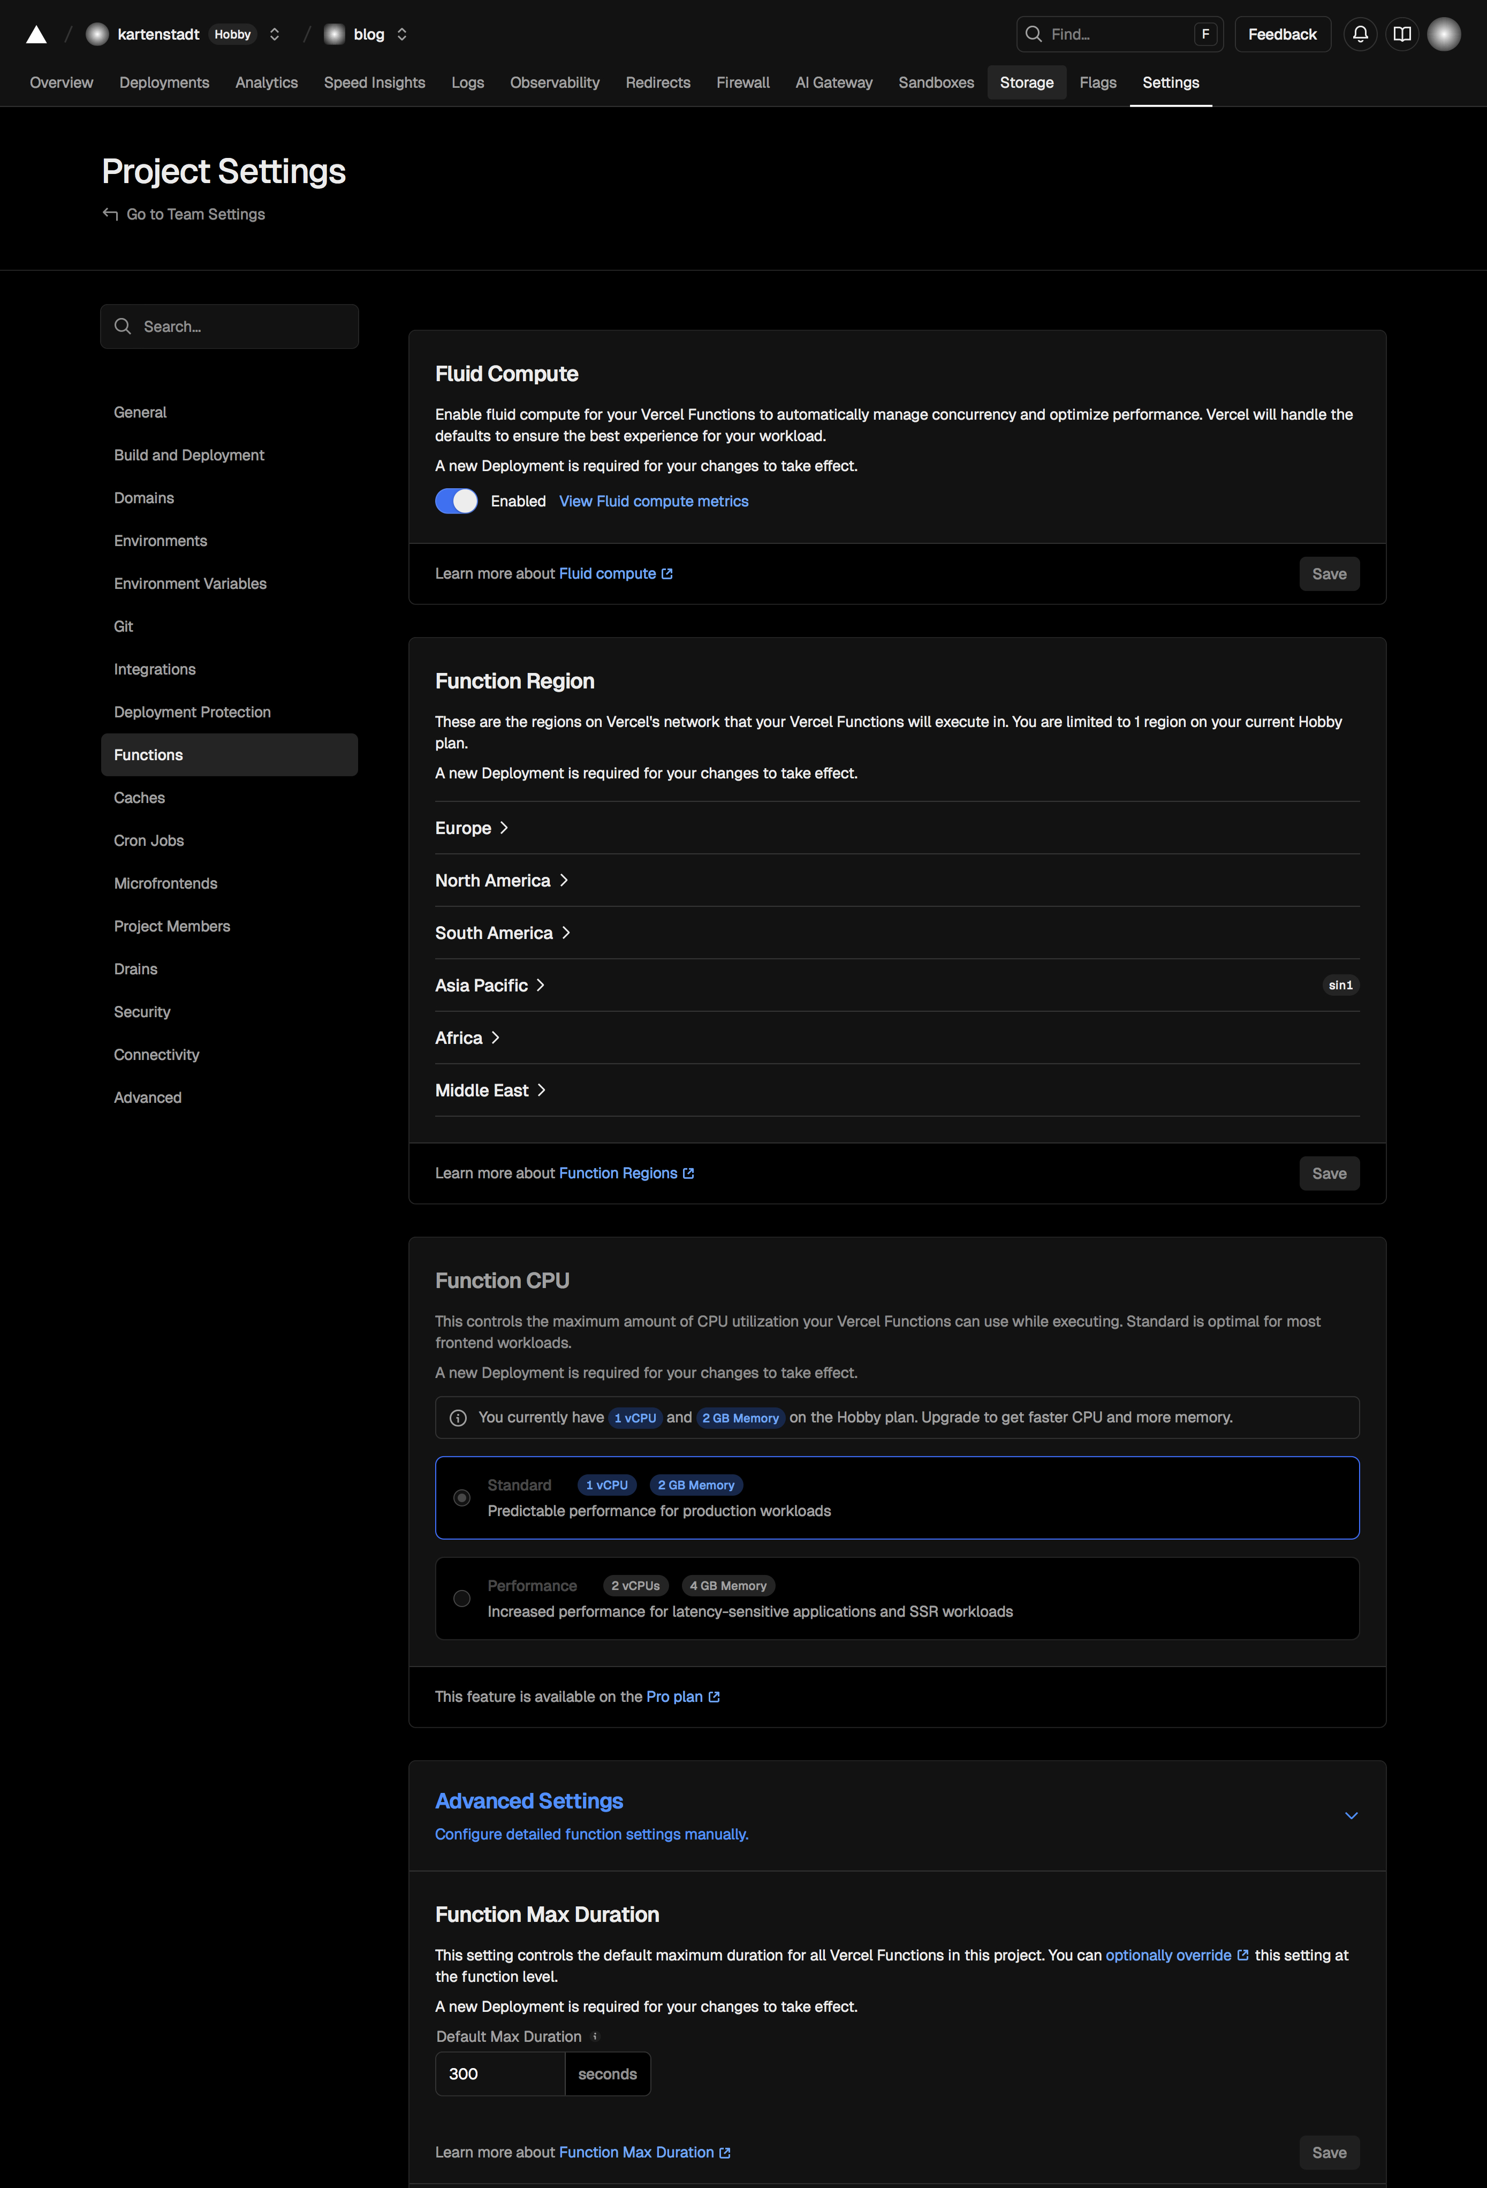
Task: Open the documentation book icon
Action: (x=1401, y=35)
